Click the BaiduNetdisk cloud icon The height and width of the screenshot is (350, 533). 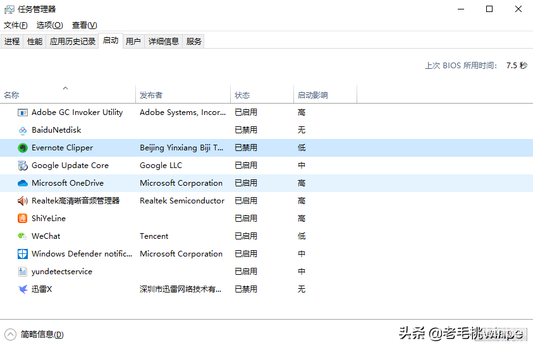tap(22, 130)
